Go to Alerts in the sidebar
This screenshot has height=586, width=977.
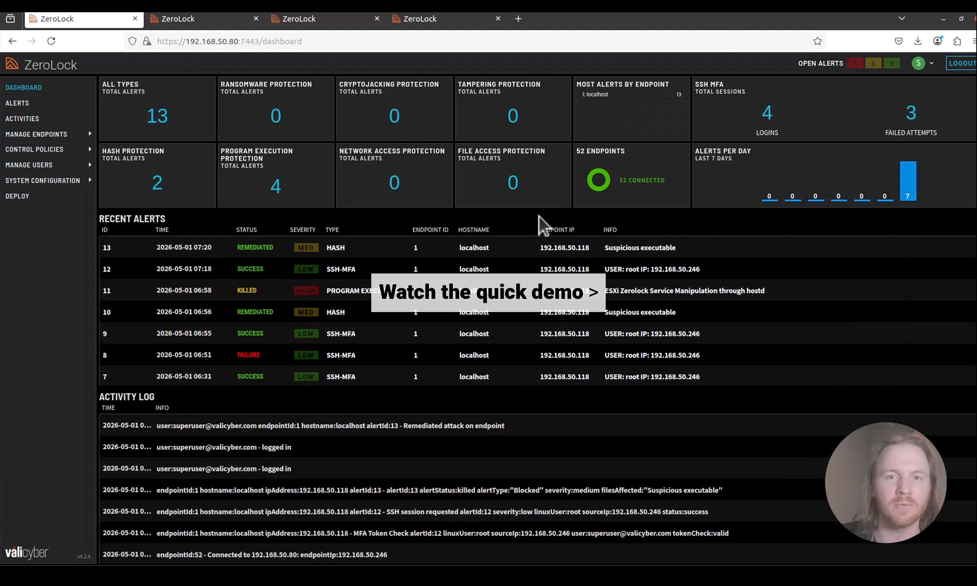pyautogui.click(x=17, y=103)
